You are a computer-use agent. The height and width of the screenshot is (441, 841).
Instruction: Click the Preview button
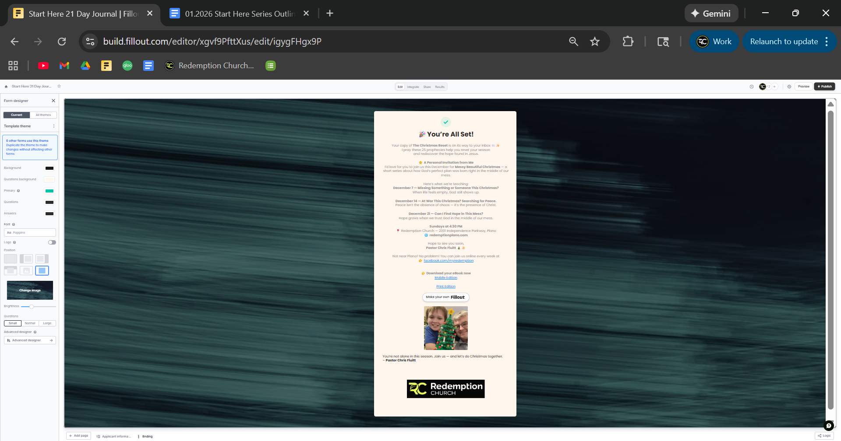tap(803, 87)
